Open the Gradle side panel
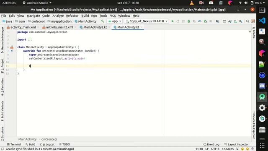Screen dimensions: 268x151 click(254, 33)
